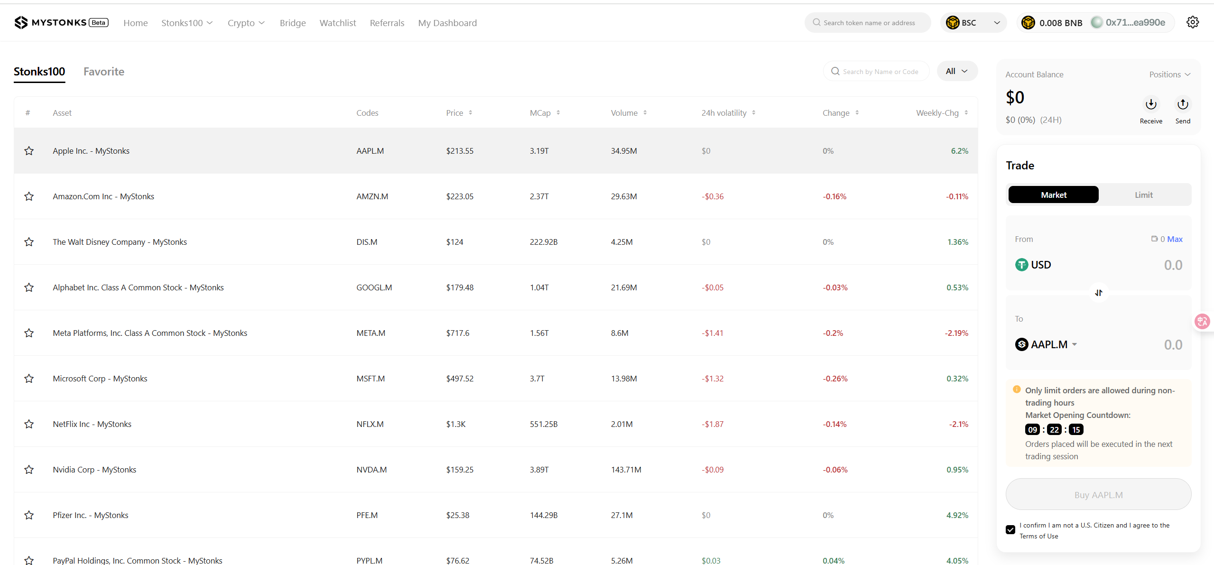1214x565 pixels.
Task: Open the BSC network selector
Action: (x=973, y=22)
